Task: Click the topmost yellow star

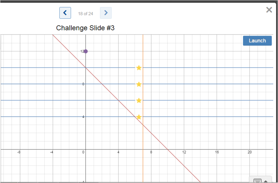Action: (138, 68)
